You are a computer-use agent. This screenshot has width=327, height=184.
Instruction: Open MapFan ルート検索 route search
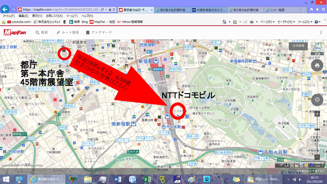pyautogui.click(x=68, y=33)
